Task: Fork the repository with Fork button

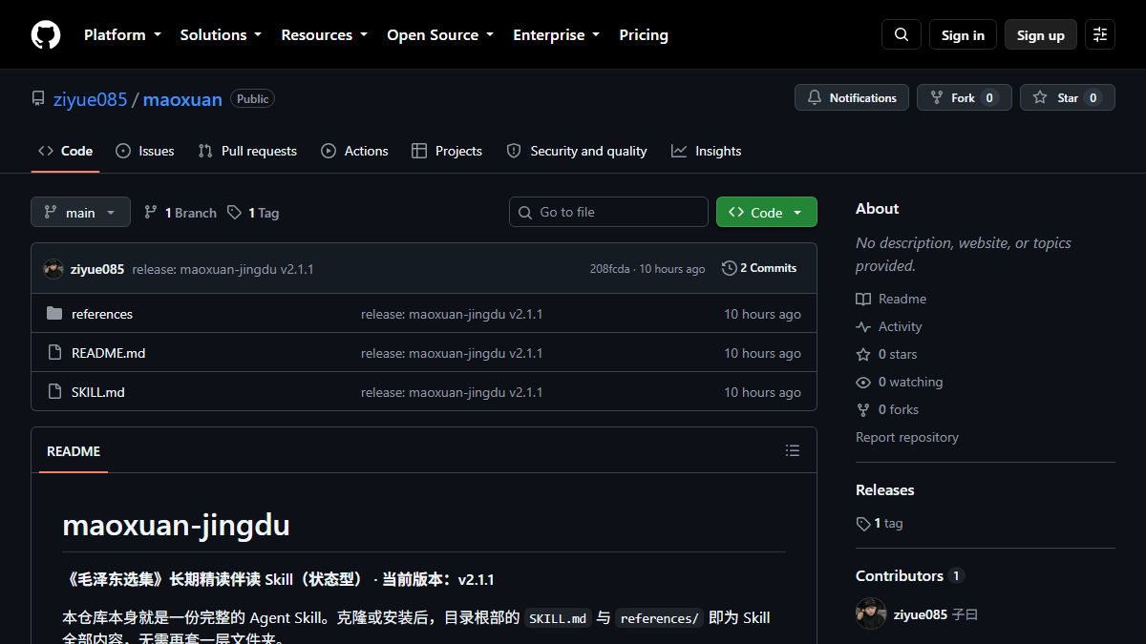Action: click(x=965, y=97)
